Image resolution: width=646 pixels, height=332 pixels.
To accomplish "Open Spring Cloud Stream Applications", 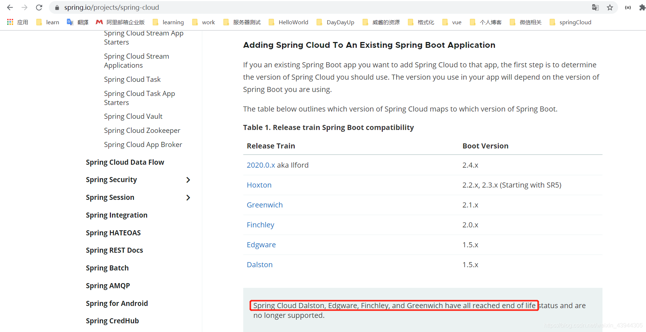I will 136,61.
